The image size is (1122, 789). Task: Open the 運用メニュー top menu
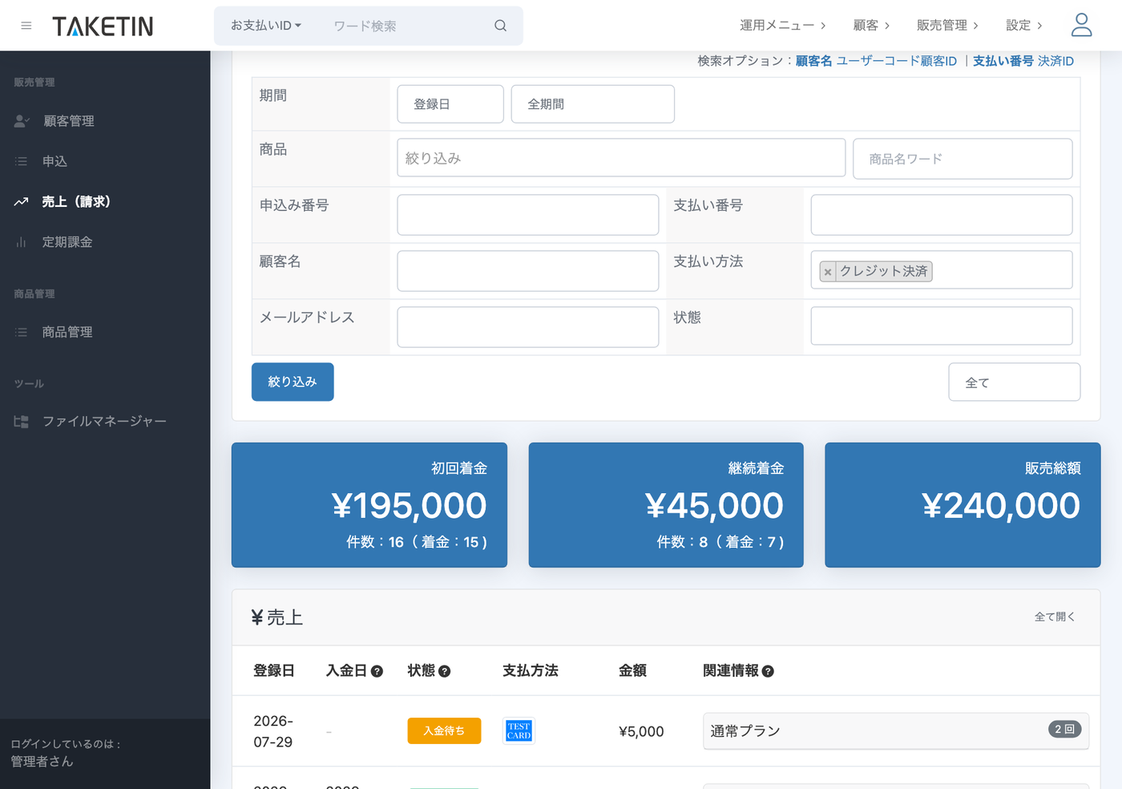coord(782,26)
